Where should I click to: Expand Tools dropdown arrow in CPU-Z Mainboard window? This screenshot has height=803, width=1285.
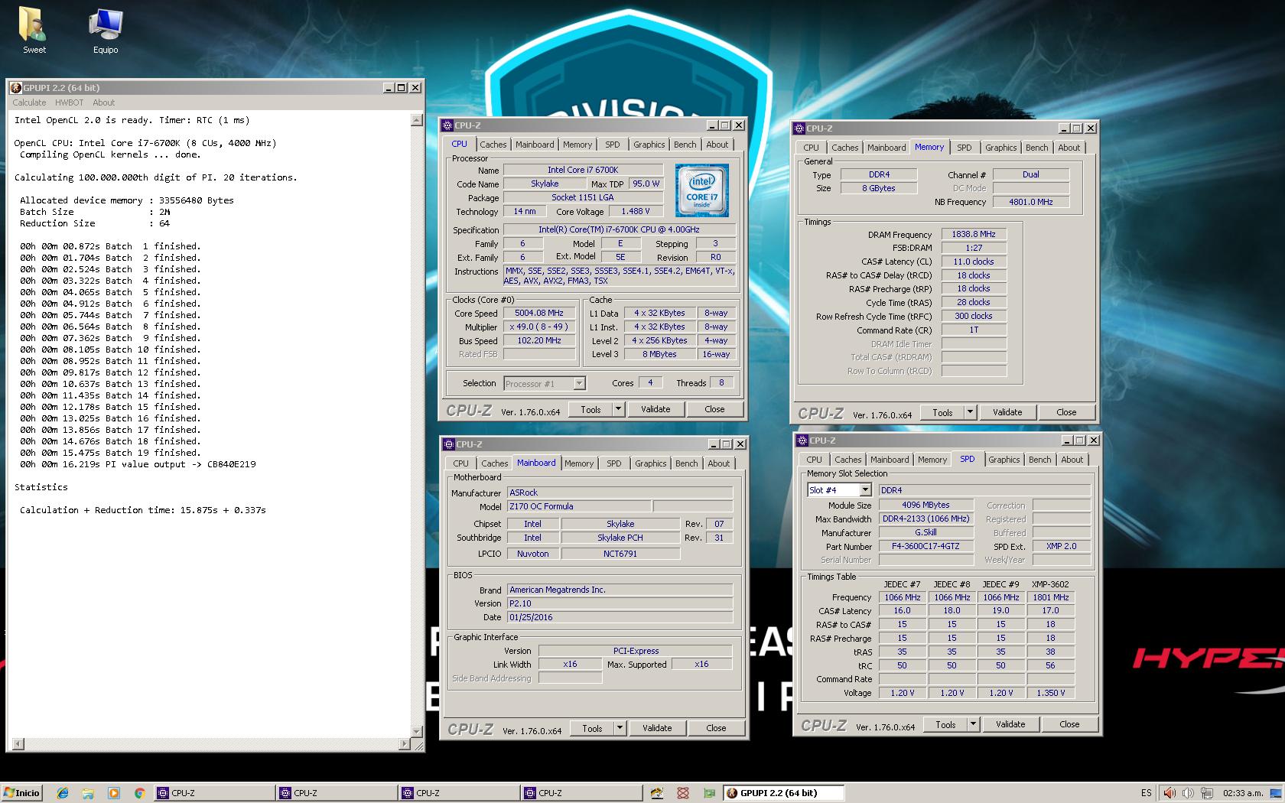click(620, 728)
